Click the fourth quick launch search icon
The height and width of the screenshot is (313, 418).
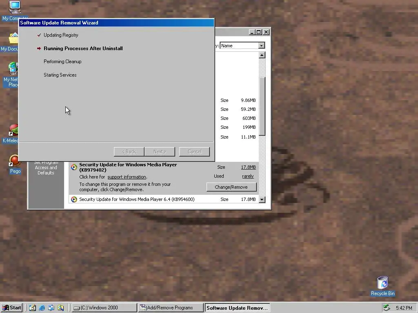point(60,308)
